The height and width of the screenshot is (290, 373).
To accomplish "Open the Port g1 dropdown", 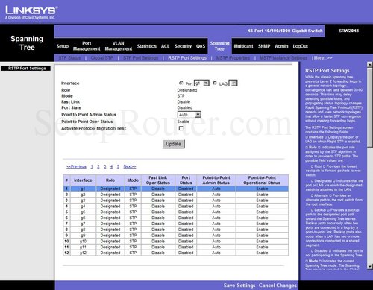I will (201, 83).
